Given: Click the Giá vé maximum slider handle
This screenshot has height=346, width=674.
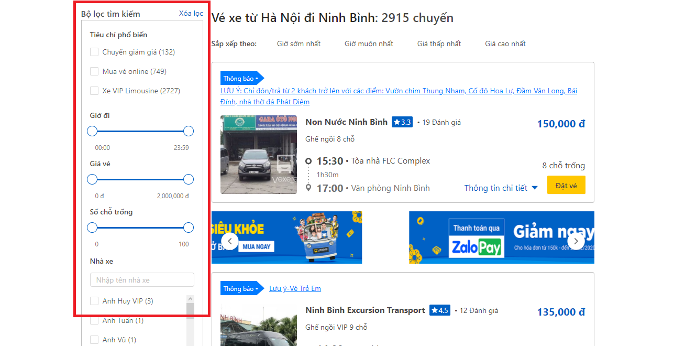Looking at the screenshot, I should [x=189, y=179].
